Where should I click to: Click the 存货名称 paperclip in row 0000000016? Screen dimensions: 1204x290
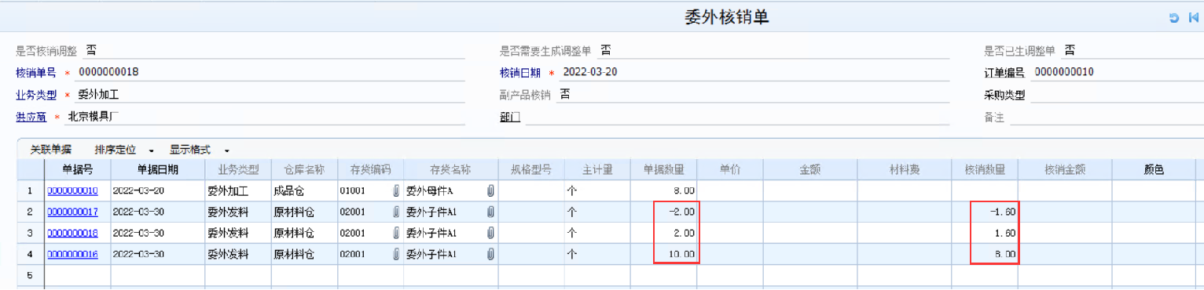coord(490,254)
